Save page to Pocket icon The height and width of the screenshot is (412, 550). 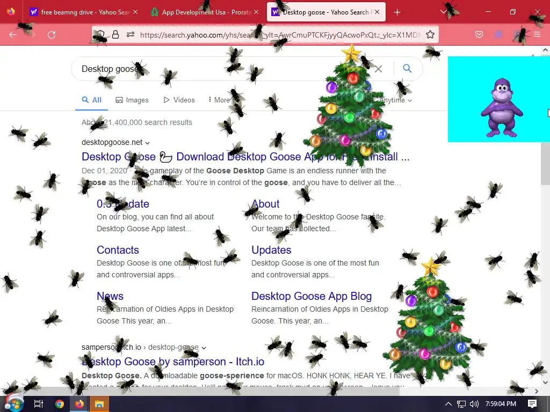tap(479, 34)
